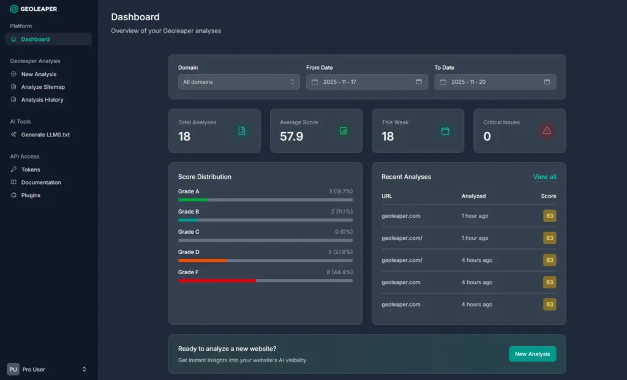Click the Generate LLMS.txt file icon
The image size is (627, 380).
[x=13, y=135]
